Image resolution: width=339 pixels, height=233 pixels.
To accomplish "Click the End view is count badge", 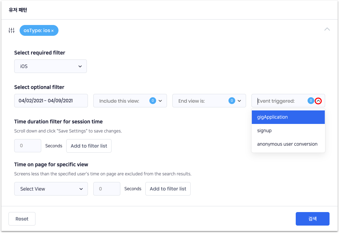I will point(232,101).
